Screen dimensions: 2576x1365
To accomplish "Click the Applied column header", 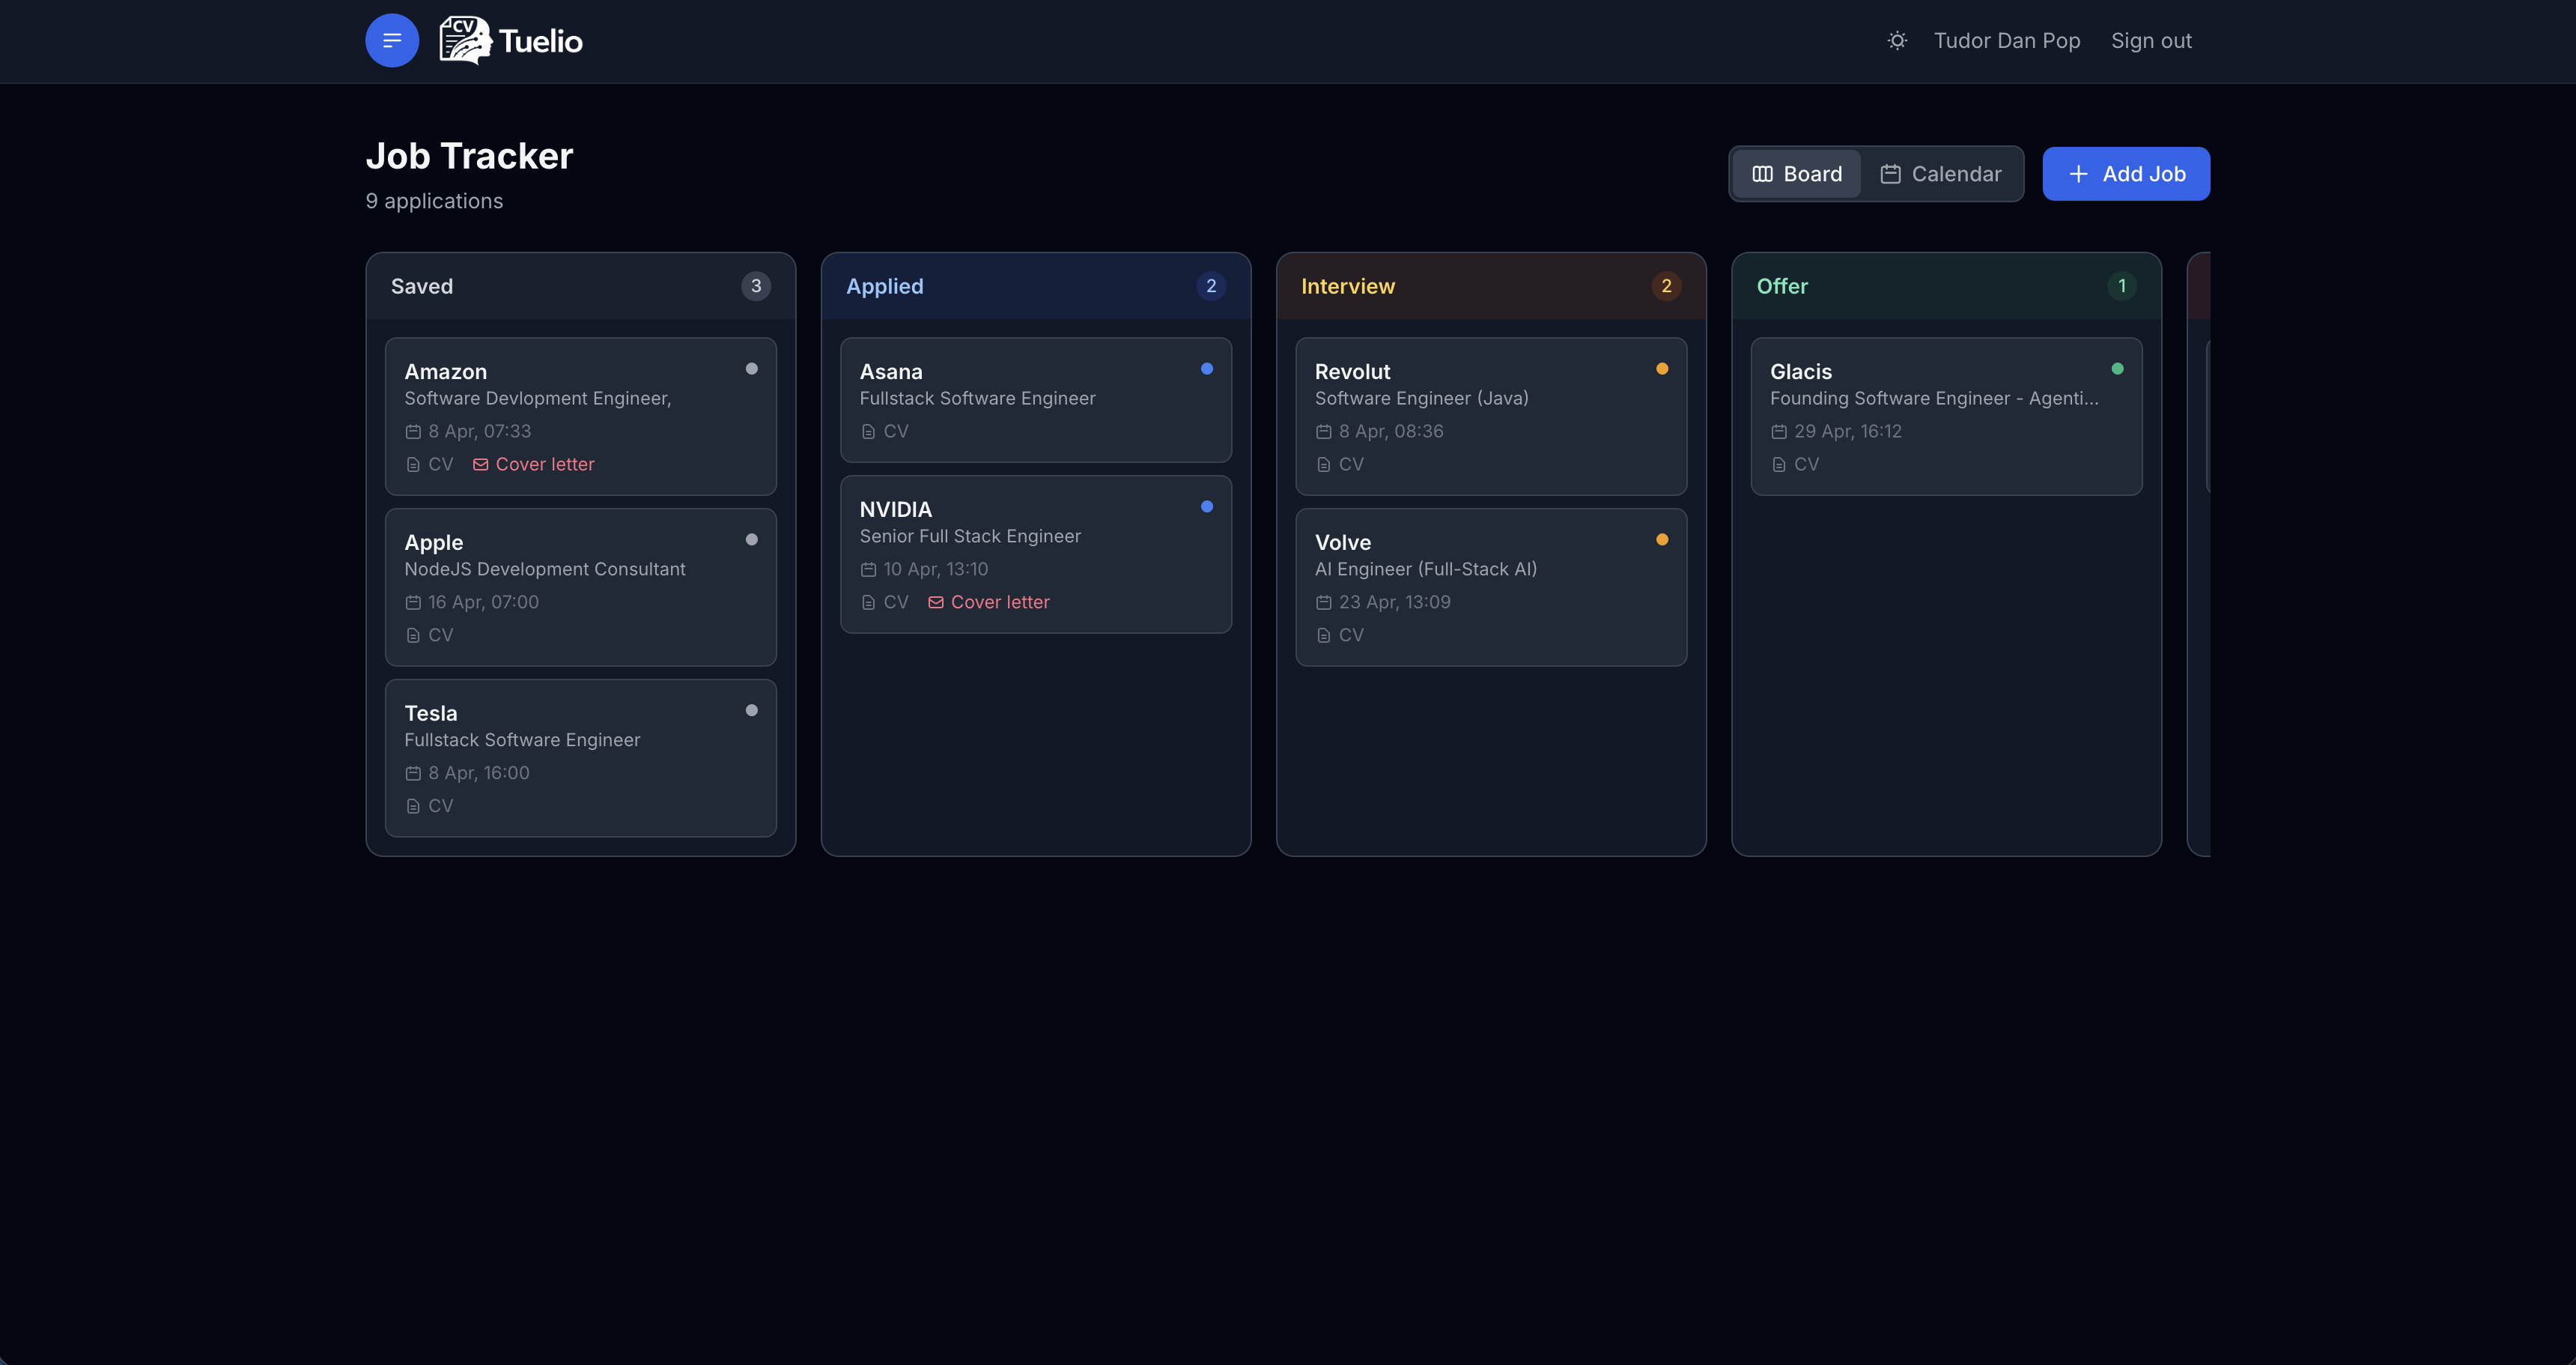I will 885,286.
